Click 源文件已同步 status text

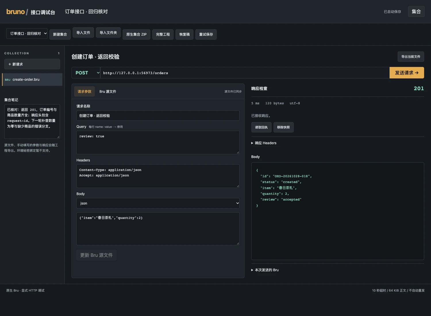click(233, 92)
